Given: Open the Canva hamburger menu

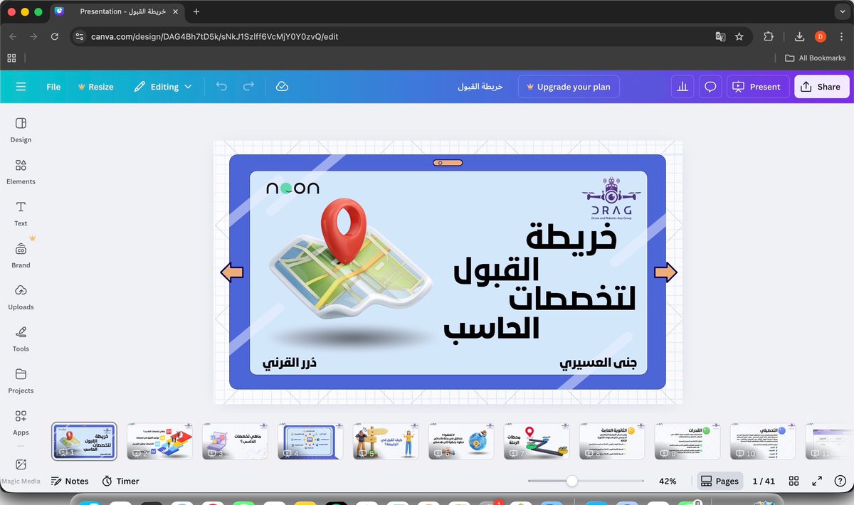Looking at the screenshot, I should click(x=21, y=86).
